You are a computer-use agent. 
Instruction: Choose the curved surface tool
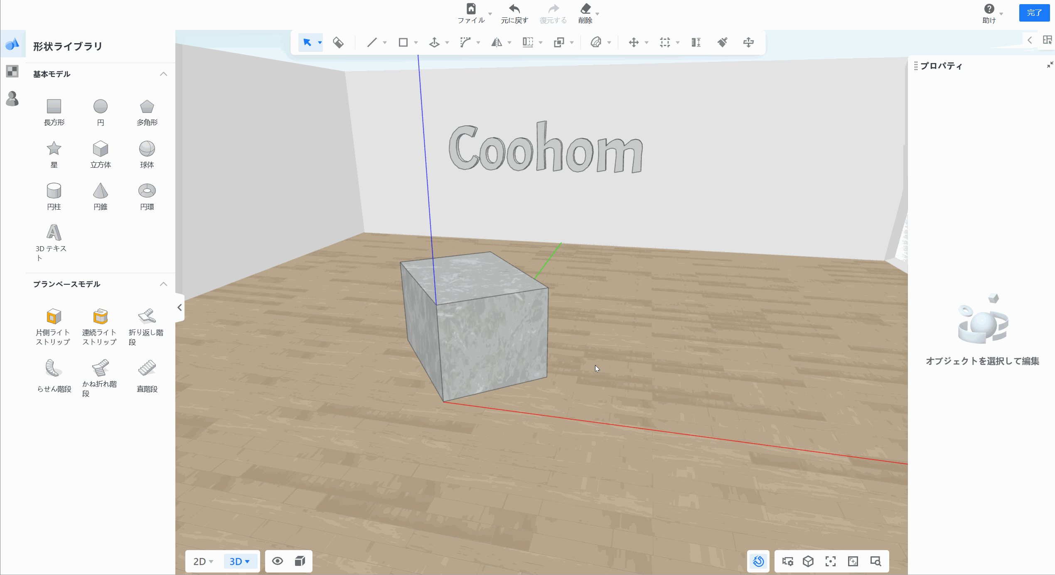[x=596, y=42]
